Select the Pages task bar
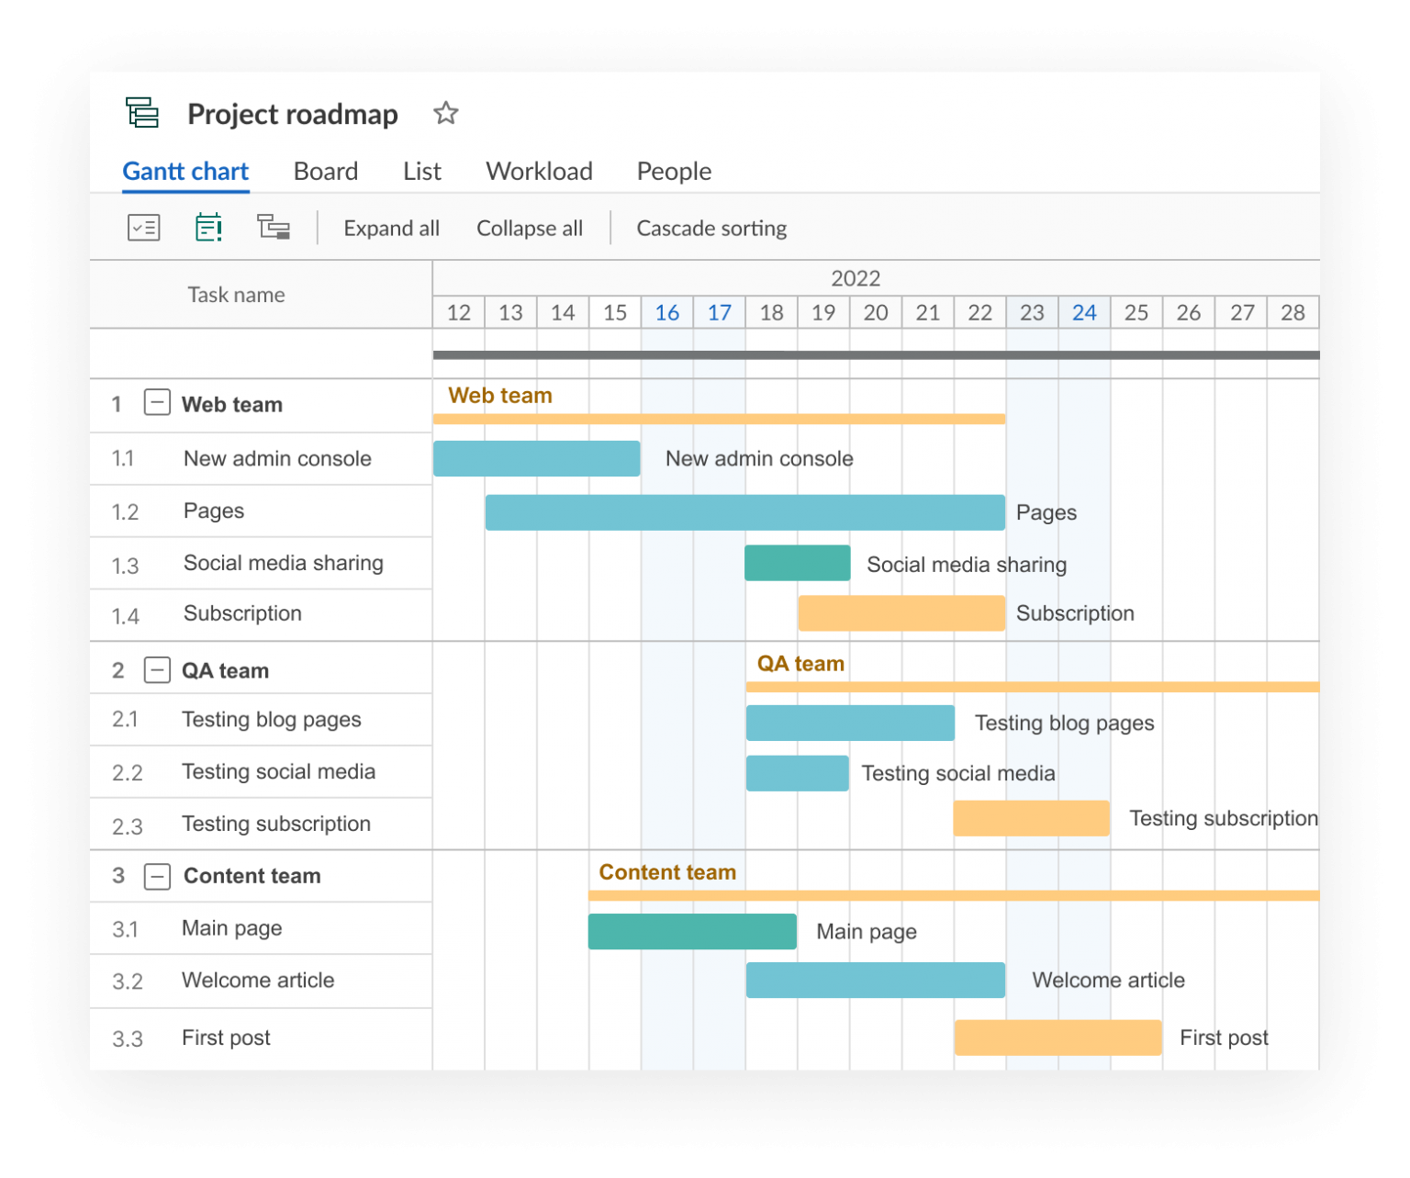The width and height of the screenshot is (1410, 1178). [x=745, y=512]
